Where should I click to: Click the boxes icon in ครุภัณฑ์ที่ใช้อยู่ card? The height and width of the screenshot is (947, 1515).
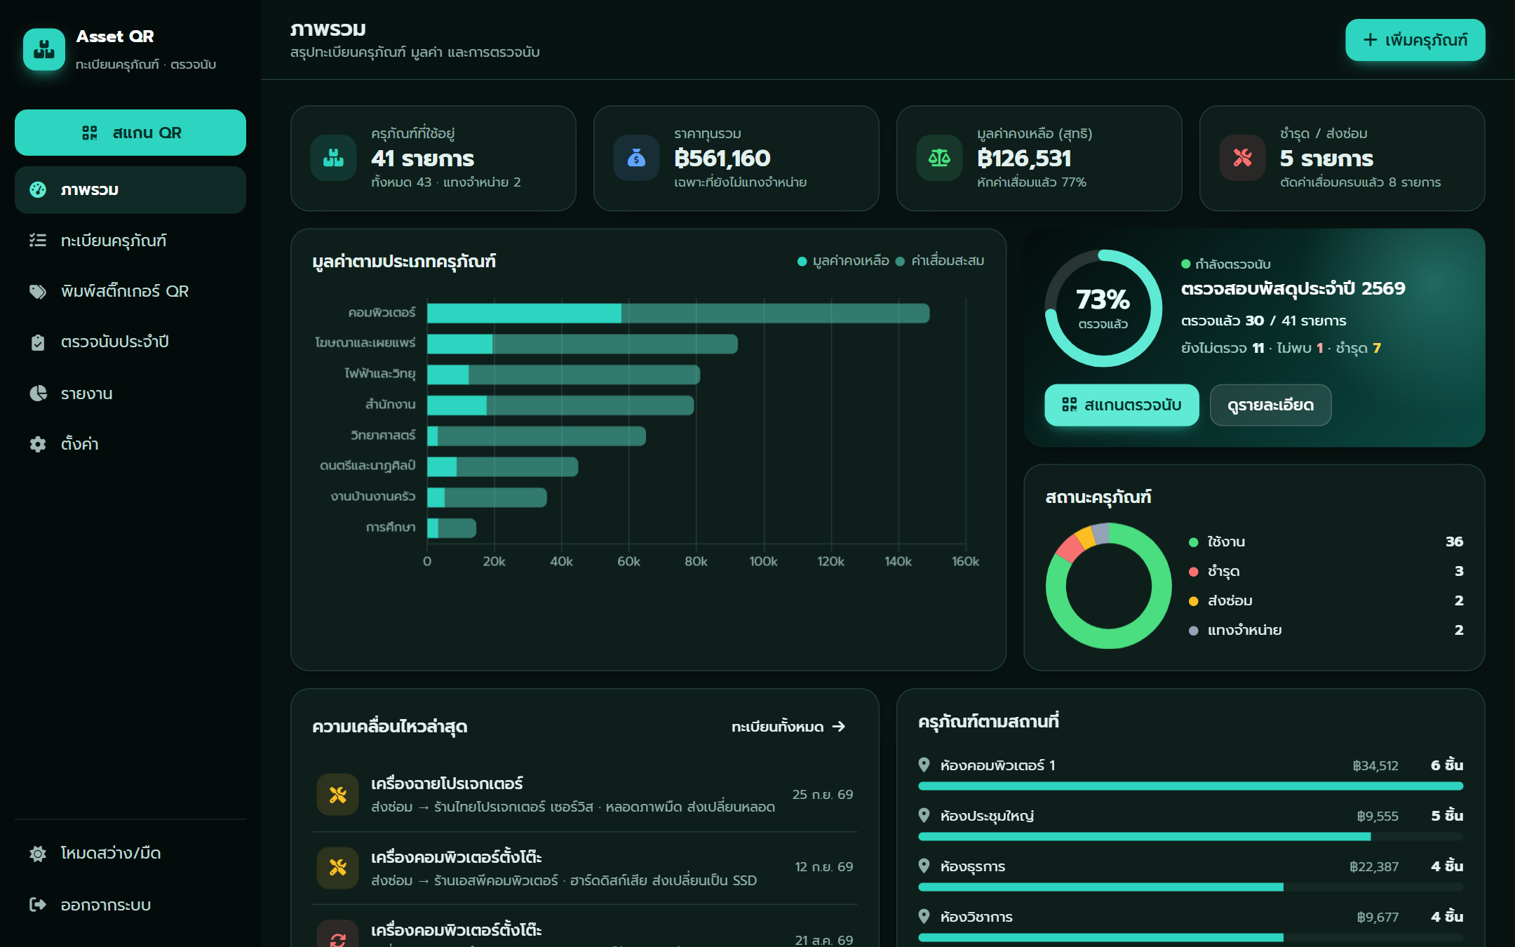click(x=334, y=158)
